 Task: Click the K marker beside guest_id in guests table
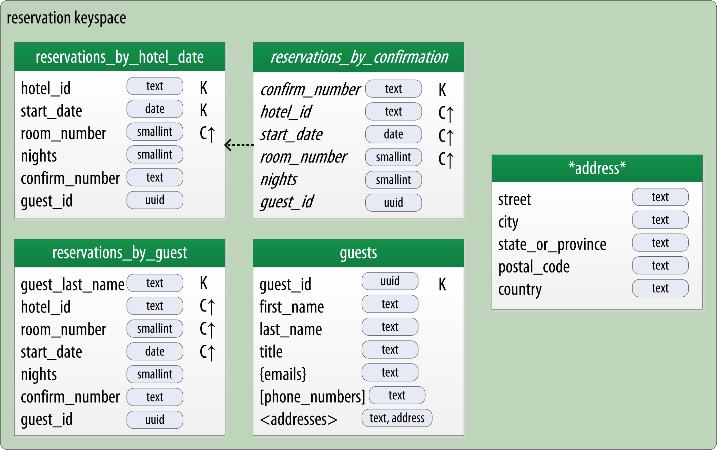click(442, 285)
